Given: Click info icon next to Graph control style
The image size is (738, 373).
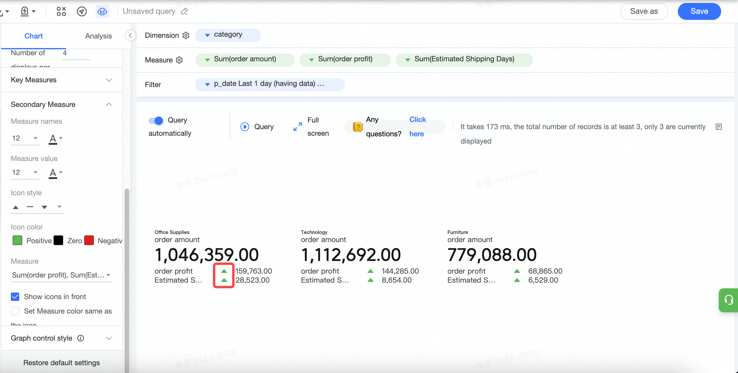Looking at the screenshot, I should (x=81, y=338).
